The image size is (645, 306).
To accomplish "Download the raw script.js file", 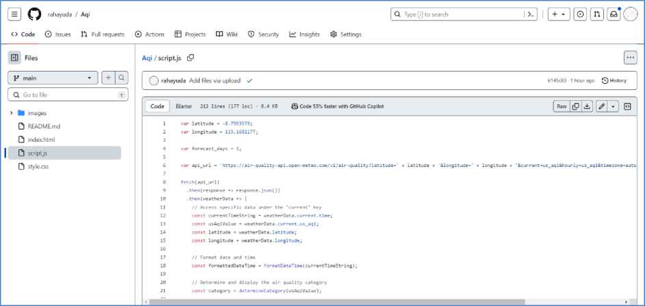I will point(587,106).
